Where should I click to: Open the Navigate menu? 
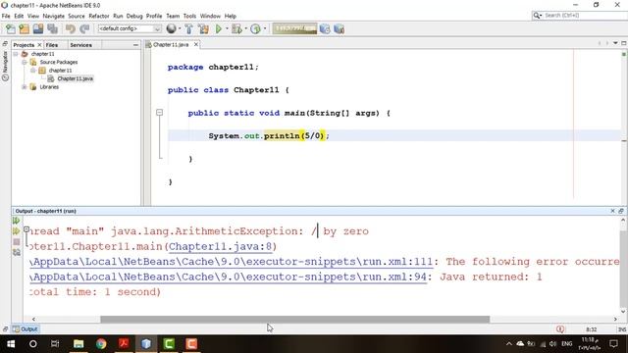(x=54, y=16)
